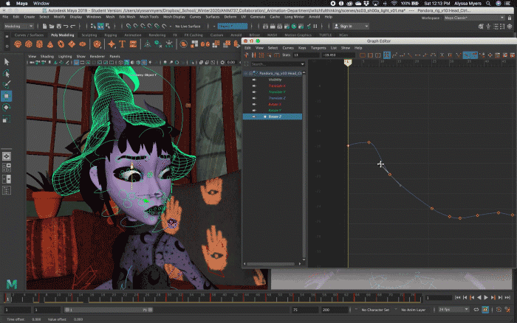This screenshot has height=323, width=517.
Task: Open Graph Editor Curves menu
Action: (x=288, y=48)
